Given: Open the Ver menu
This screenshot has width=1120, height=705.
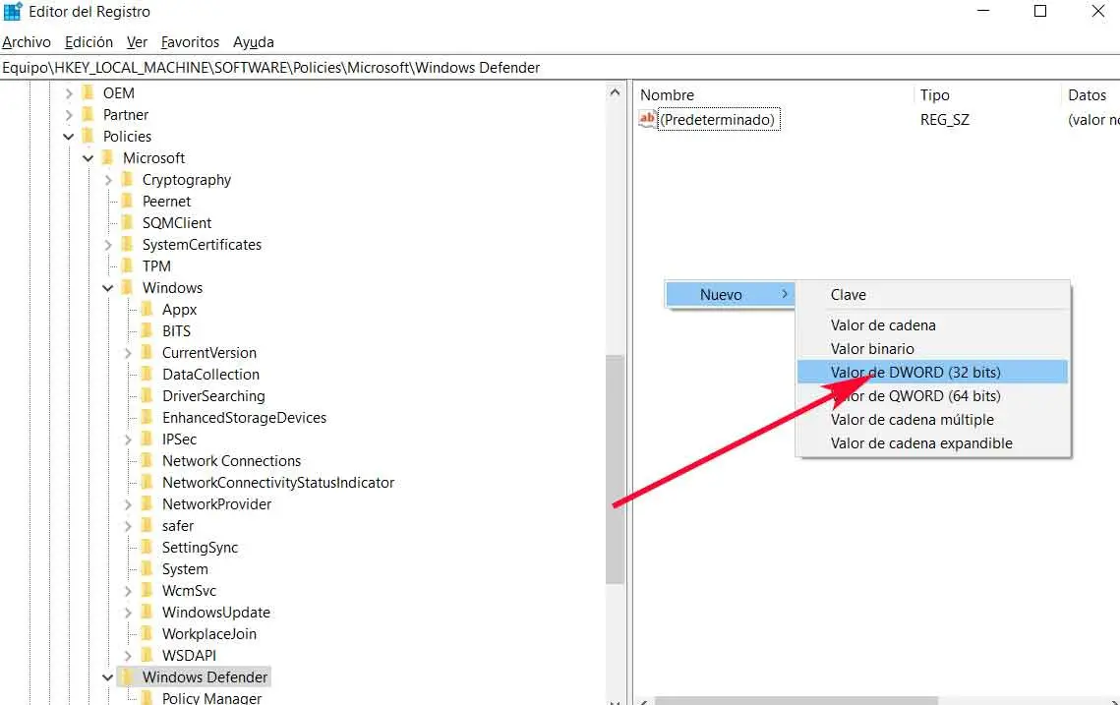Looking at the screenshot, I should [x=137, y=42].
